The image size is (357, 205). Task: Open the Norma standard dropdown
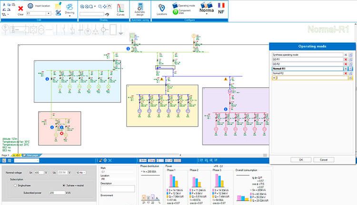pos(207,14)
